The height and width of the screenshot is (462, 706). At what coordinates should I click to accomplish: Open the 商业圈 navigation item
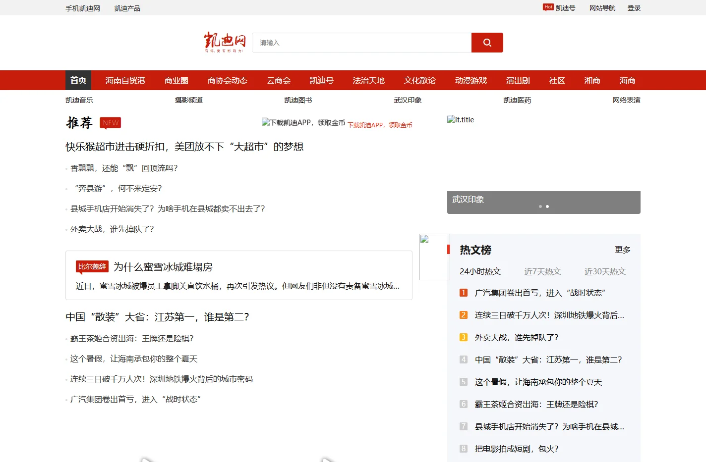point(176,80)
